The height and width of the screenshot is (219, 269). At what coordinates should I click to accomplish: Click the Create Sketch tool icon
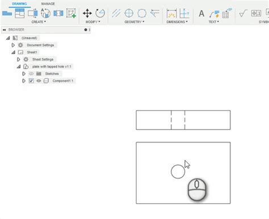71,13
